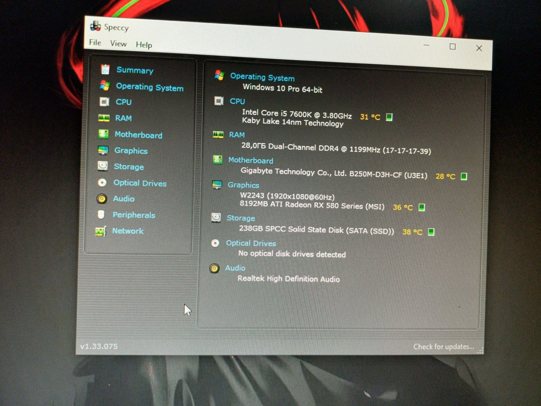The width and height of the screenshot is (541, 406).
Task: Click the Storage hard drive icon in sidebar
Action: pyautogui.click(x=103, y=166)
